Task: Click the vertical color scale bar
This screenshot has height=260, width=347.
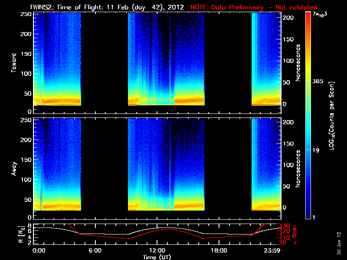Action: pos(308,116)
